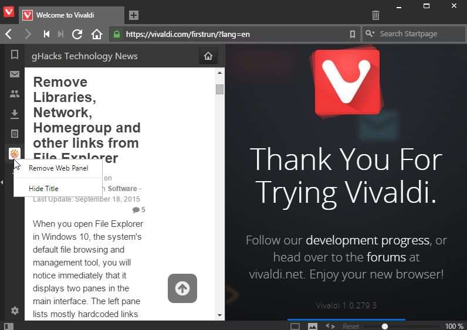Bookmark this page from the address bar
Image resolution: width=467 pixels, height=330 pixels.
(353, 34)
